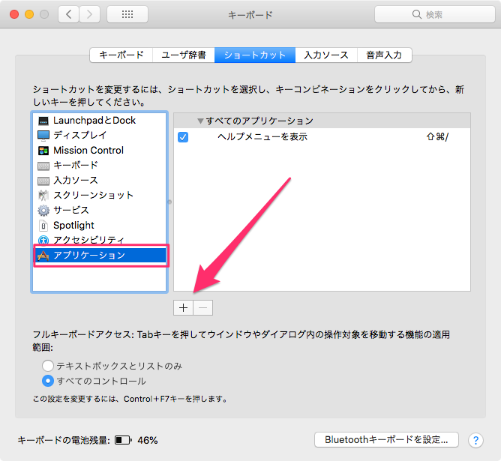Select Mission Control list row
The height and width of the screenshot is (461, 501).
(x=100, y=151)
